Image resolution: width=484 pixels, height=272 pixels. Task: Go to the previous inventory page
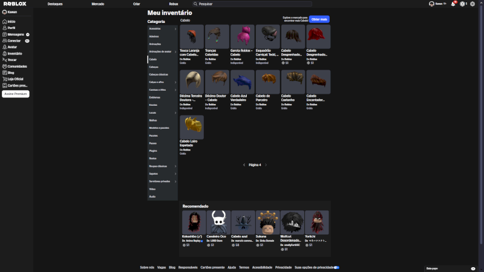(x=244, y=165)
